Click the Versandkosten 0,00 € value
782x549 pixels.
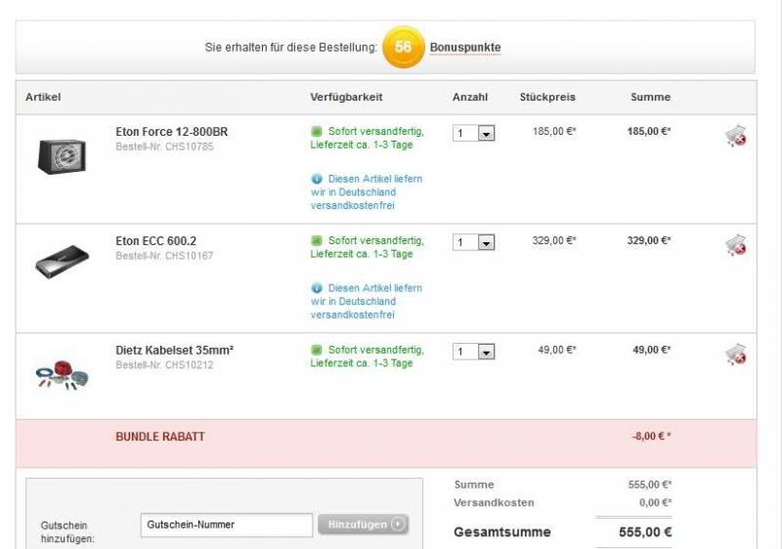coord(655,503)
